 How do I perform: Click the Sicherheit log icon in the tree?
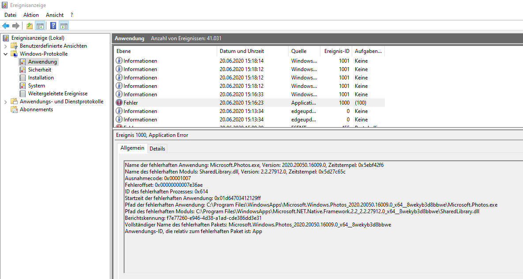click(23, 70)
